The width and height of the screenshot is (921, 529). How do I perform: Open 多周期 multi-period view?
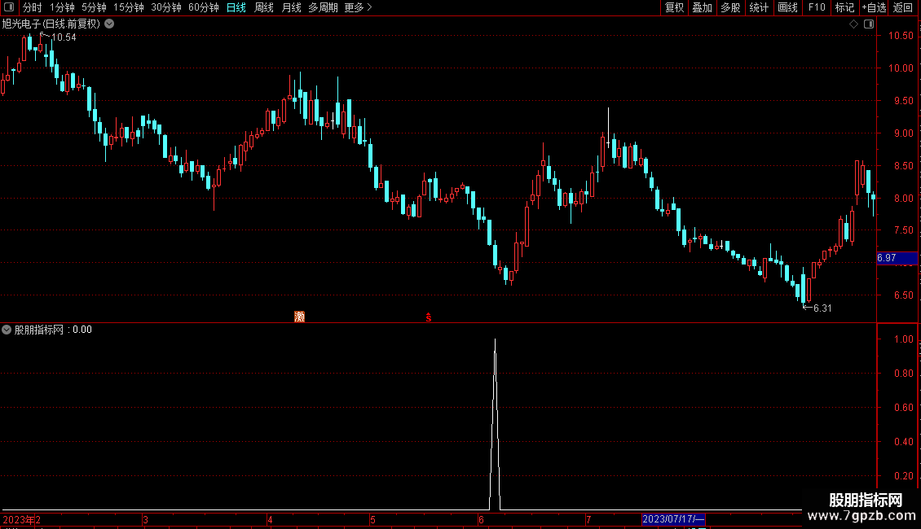[323, 7]
